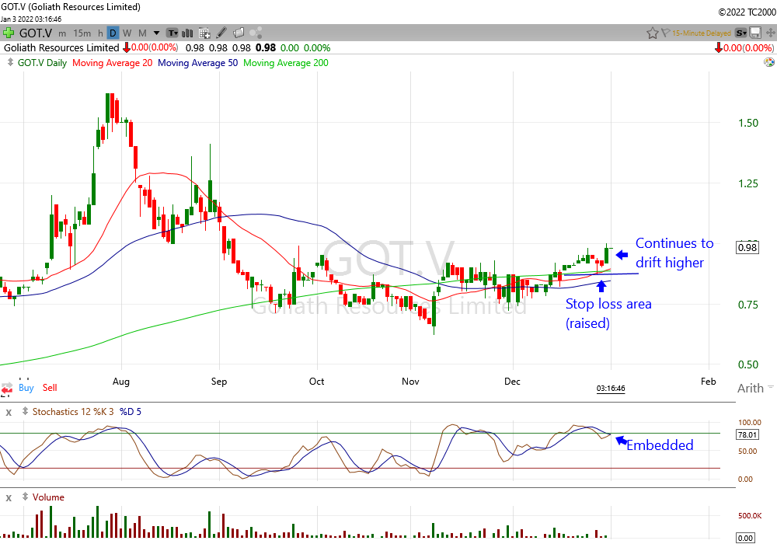Select the pencil drawing tools icon
This screenshot has width=777, height=544.
(221, 33)
